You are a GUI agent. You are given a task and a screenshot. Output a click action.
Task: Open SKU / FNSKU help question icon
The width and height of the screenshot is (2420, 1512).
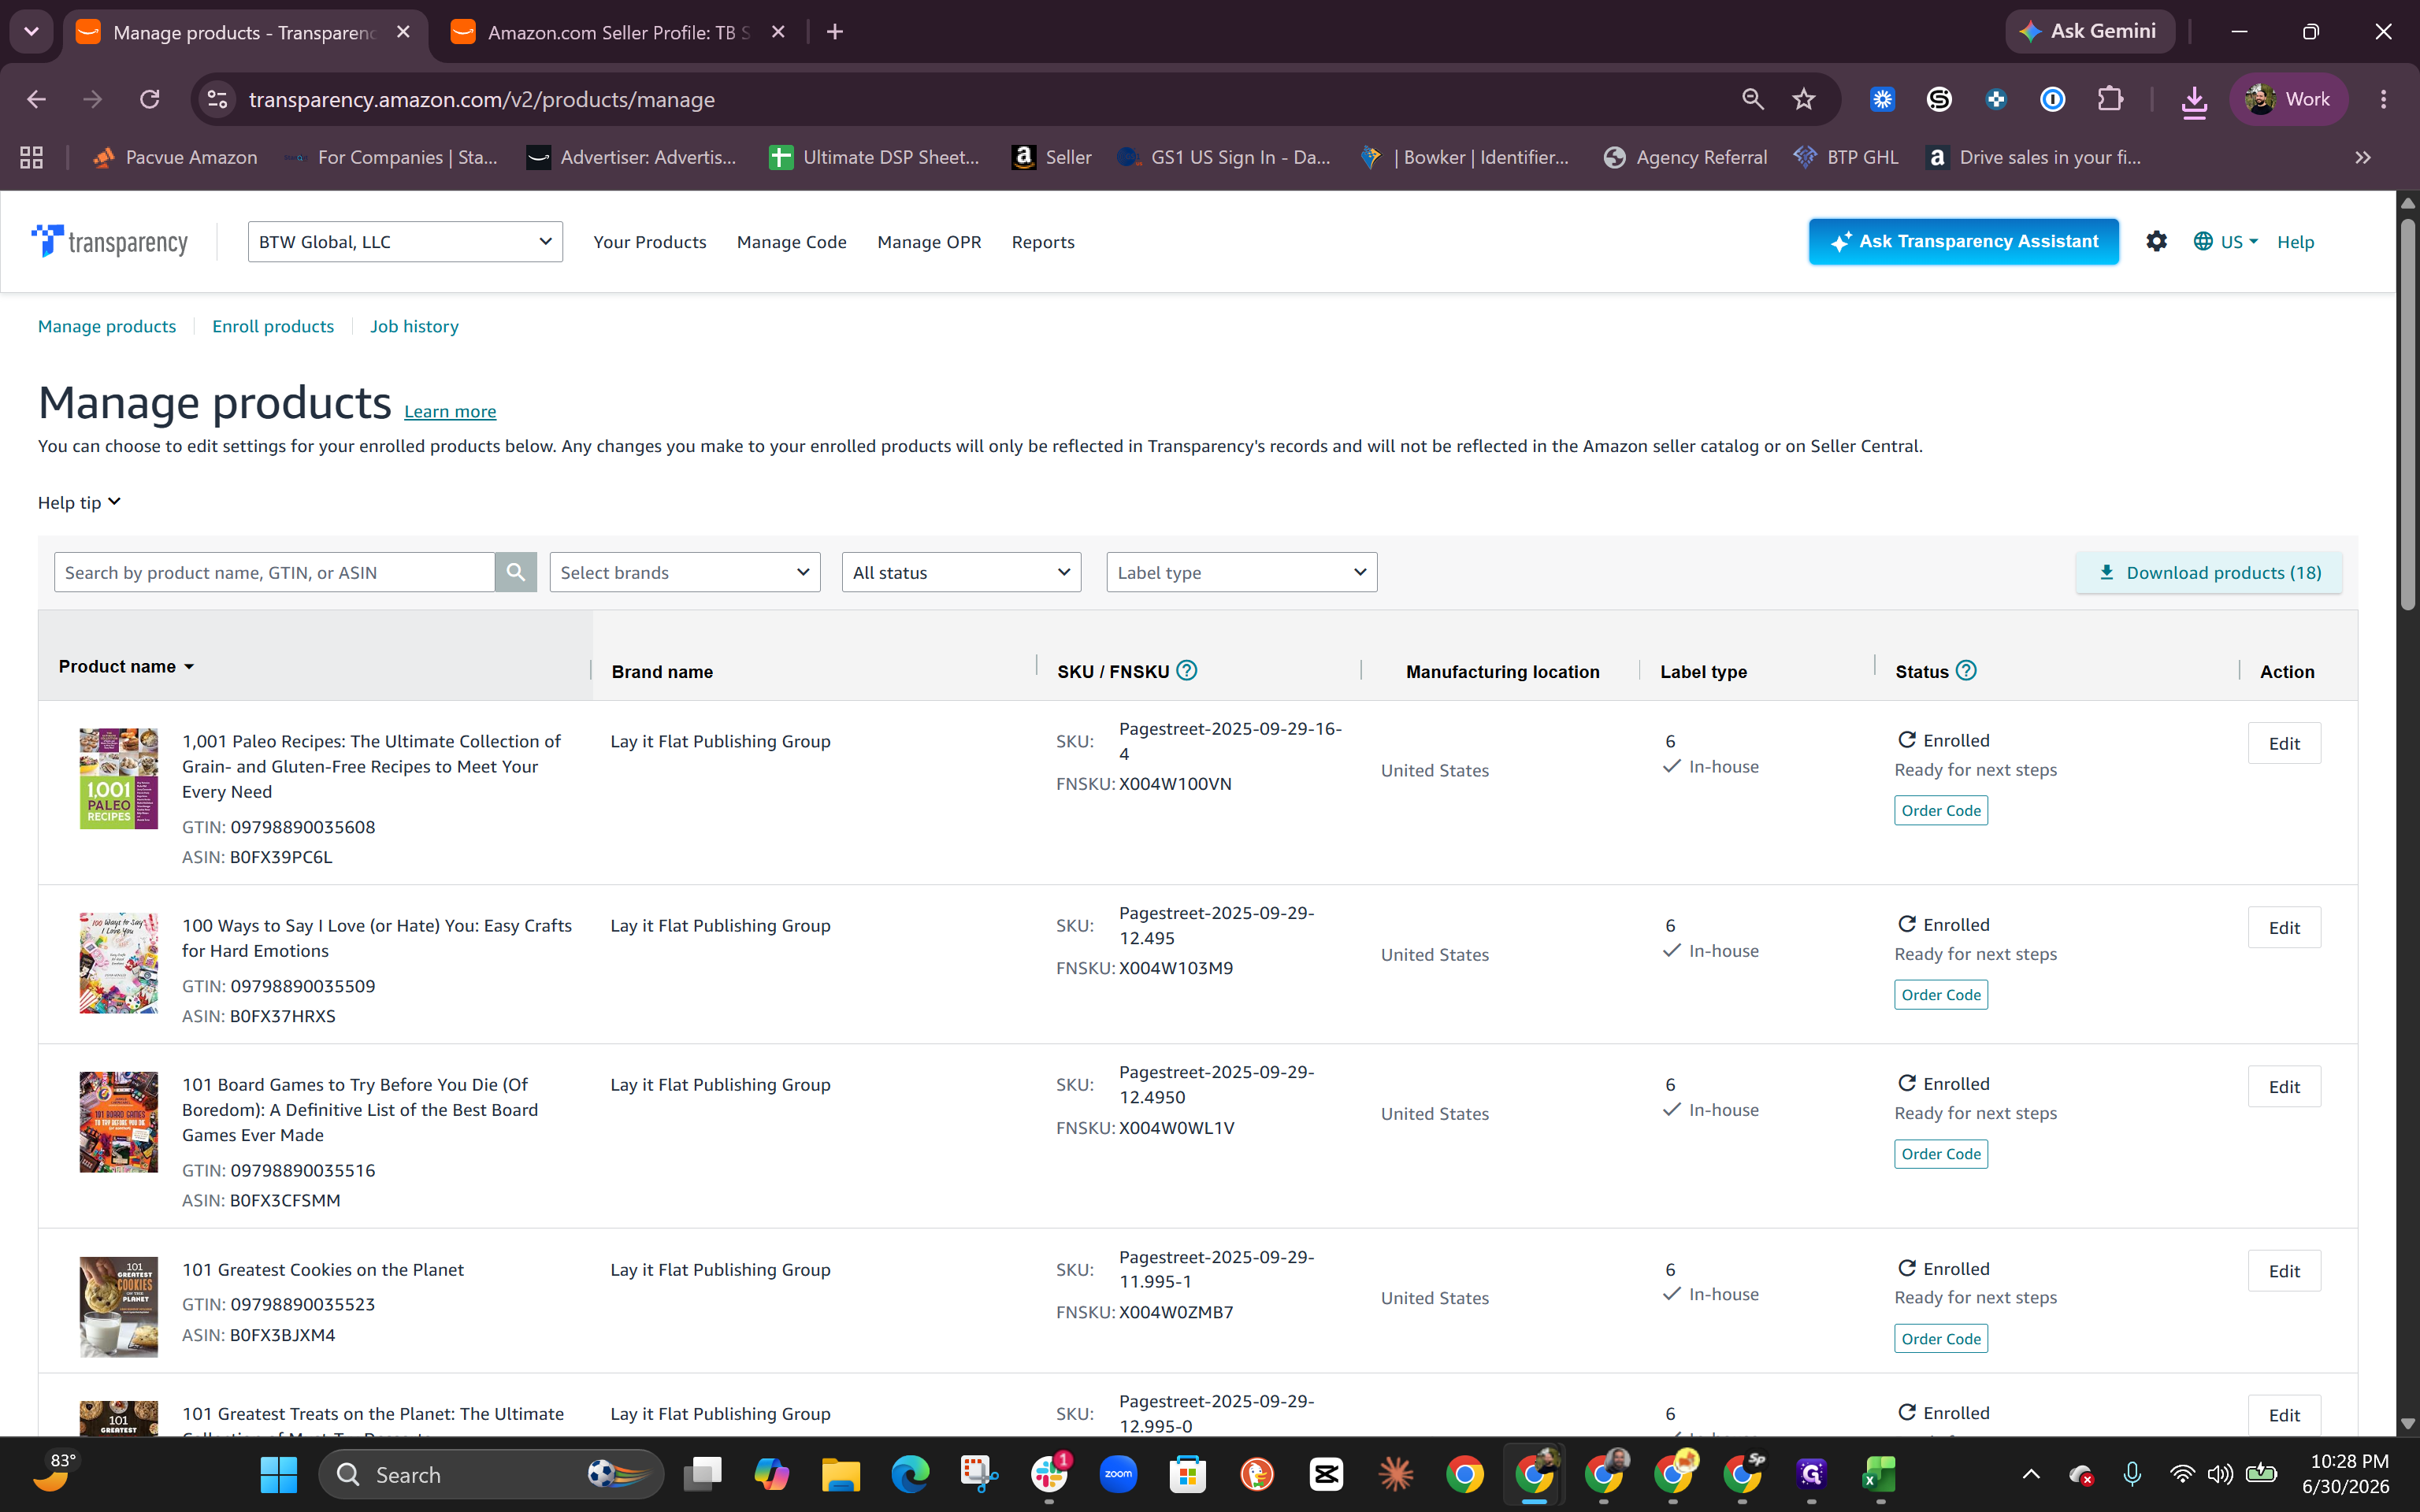[x=1187, y=671]
